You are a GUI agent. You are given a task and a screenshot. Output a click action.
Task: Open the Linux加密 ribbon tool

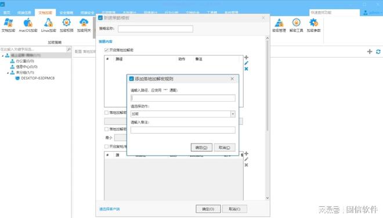[x=48, y=25]
